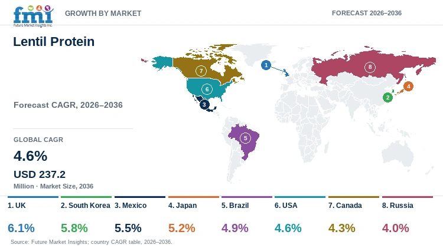Viewport: 443px width, 248px height.
Task: Click map marker 8 on Russia
Action: tap(370, 67)
